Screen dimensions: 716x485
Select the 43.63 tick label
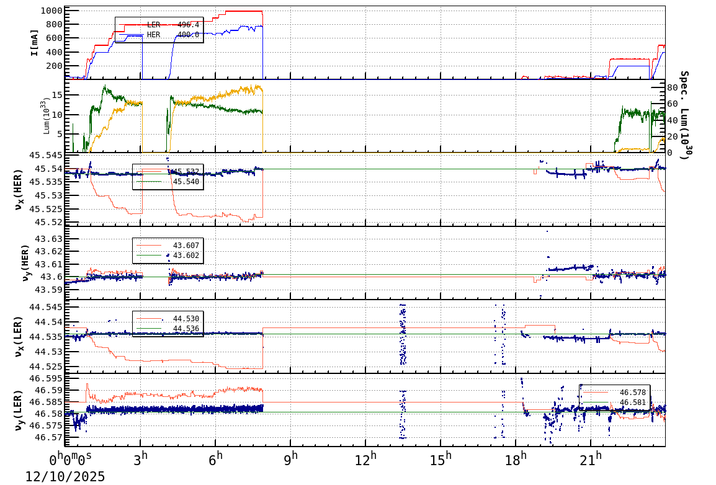[x=48, y=239]
